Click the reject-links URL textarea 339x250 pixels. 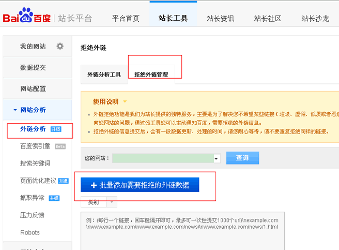click(183, 231)
